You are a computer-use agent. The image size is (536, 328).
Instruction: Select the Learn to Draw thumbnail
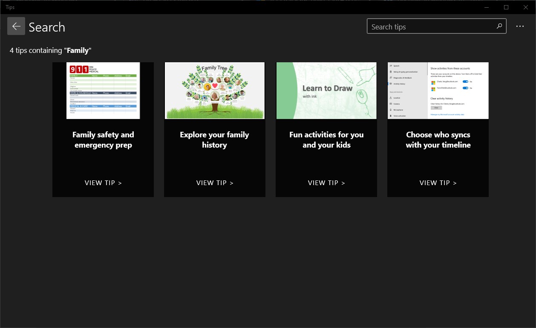click(326, 90)
